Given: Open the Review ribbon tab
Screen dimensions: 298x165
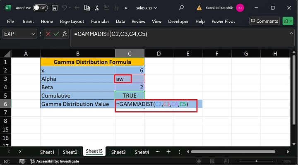Looking at the screenshot, I should [x=139, y=22].
